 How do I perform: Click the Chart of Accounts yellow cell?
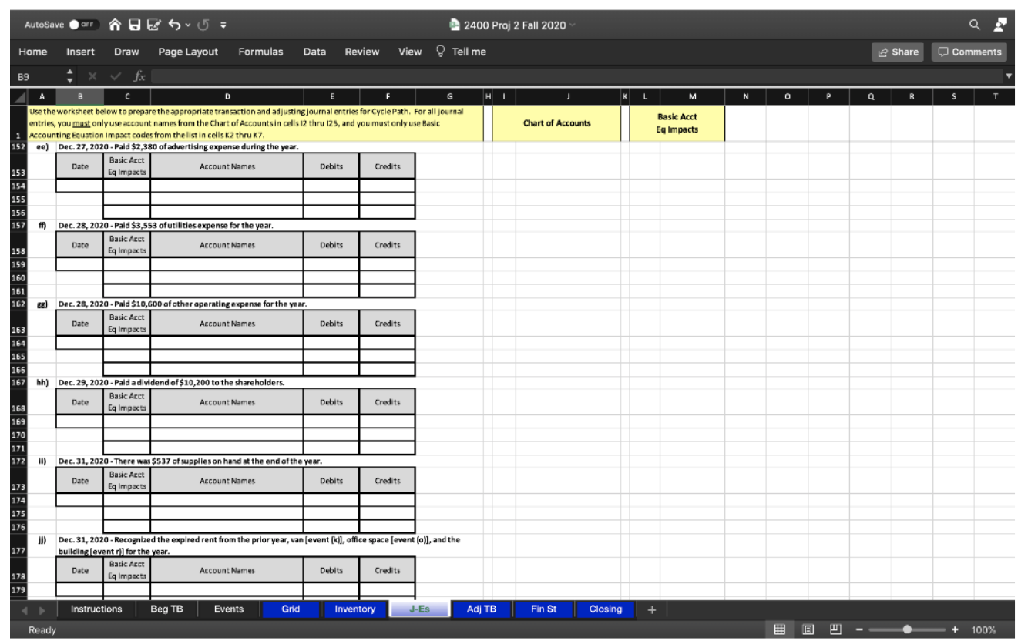pos(556,123)
